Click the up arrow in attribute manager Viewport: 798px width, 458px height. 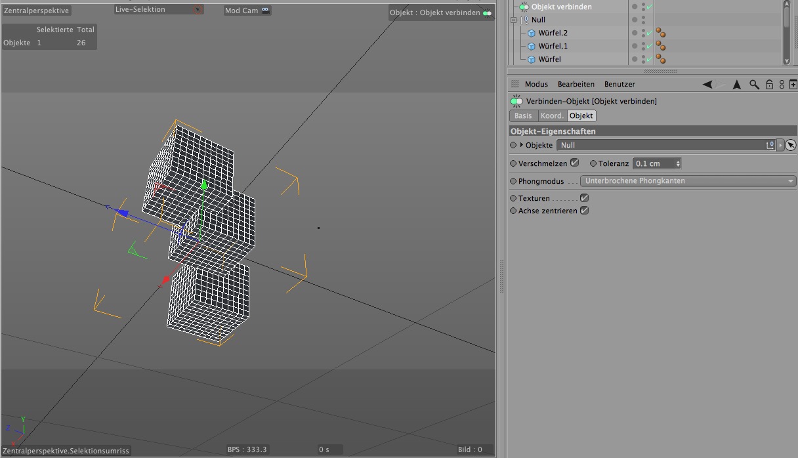737,84
